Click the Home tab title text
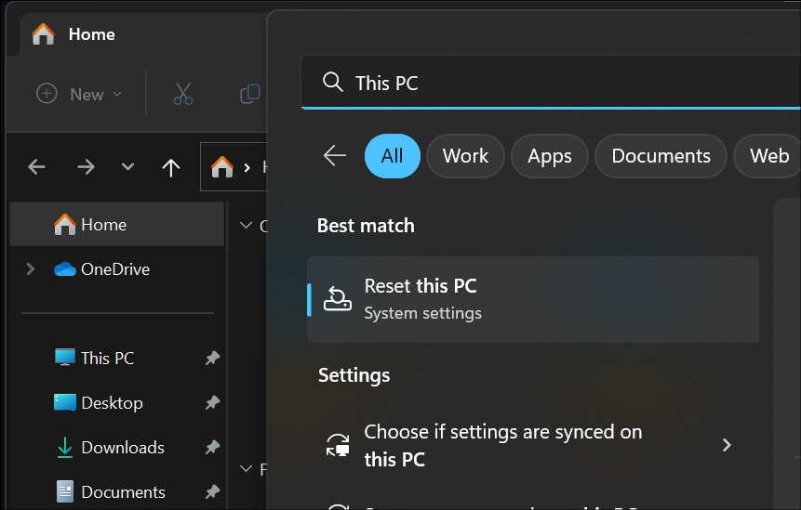Viewport: 801px width, 510px height. pos(92,34)
